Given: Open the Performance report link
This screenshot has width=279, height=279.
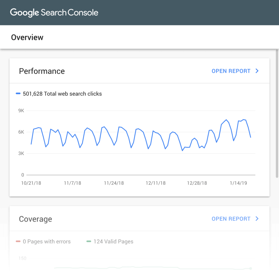Looking at the screenshot, I should tap(231, 71).
